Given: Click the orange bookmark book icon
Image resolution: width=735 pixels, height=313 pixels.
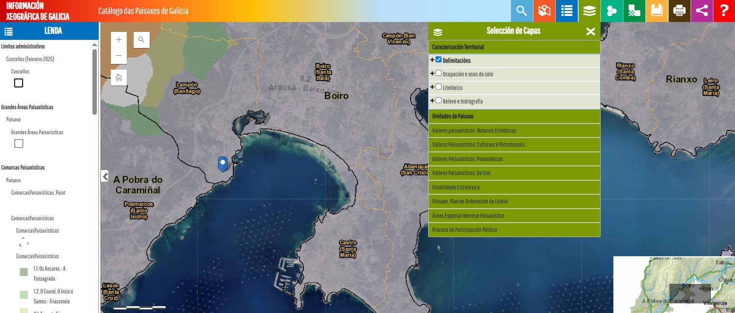Looking at the screenshot, I should (657, 11).
